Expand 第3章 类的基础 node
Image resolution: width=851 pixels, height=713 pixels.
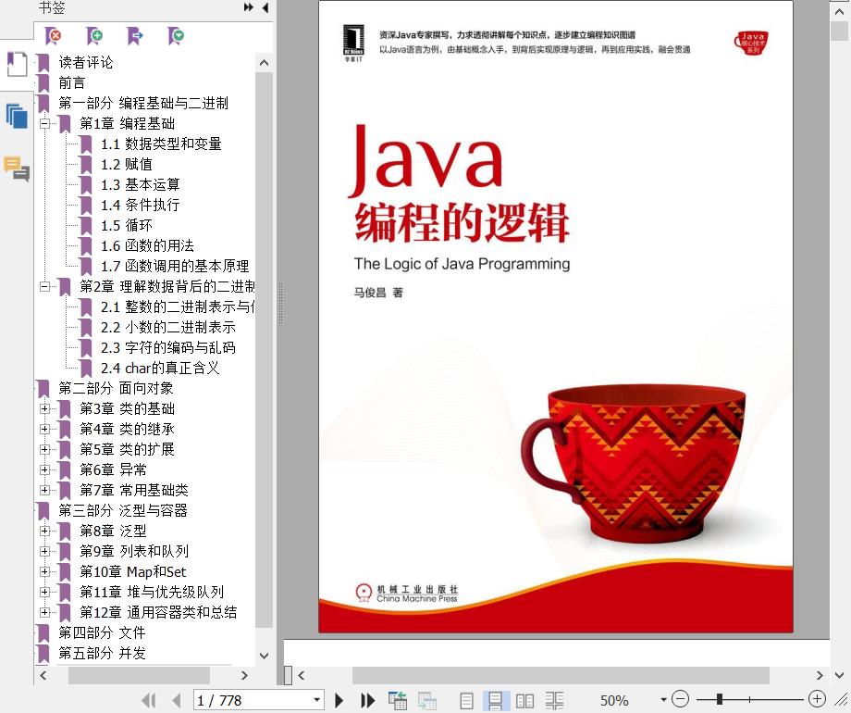tap(45, 409)
